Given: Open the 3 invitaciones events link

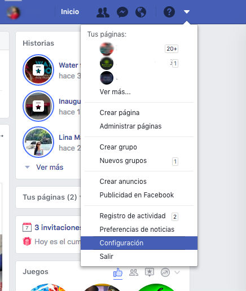Looking at the screenshot, I should (x=58, y=228).
